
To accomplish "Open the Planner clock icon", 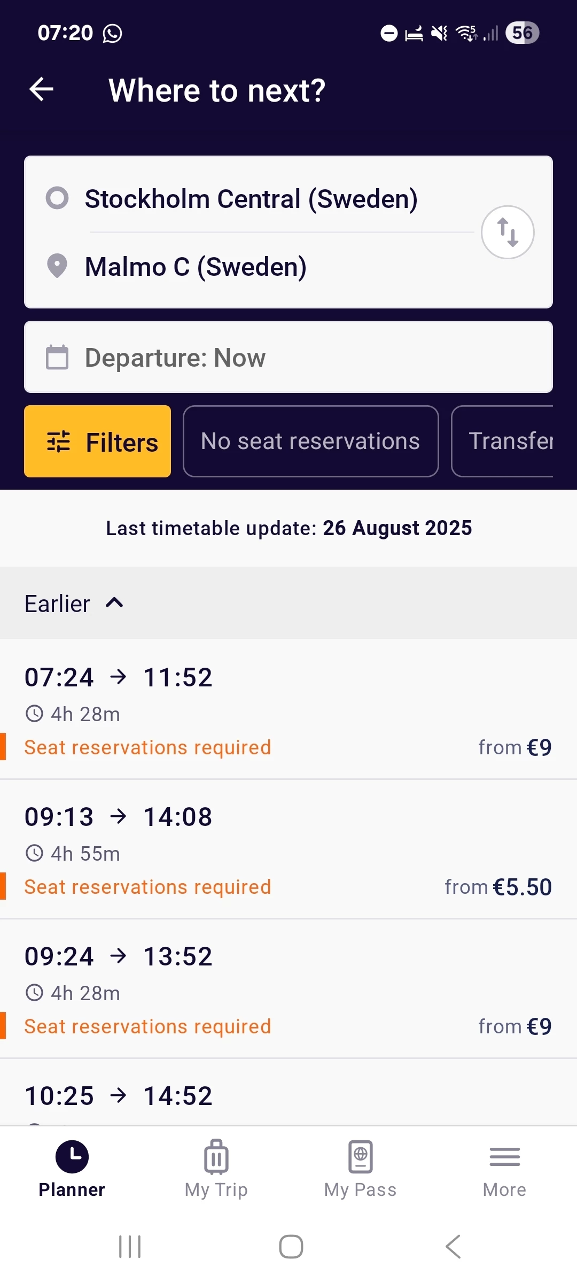I will click(x=72, y=1157).
